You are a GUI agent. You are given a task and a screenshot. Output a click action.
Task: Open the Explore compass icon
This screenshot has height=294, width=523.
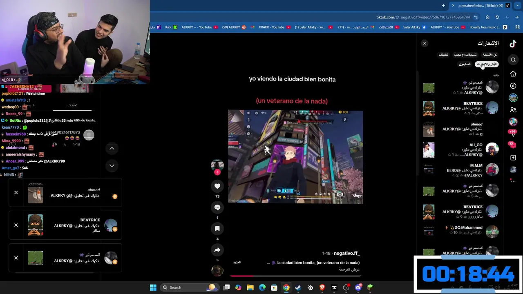(513, 86)
